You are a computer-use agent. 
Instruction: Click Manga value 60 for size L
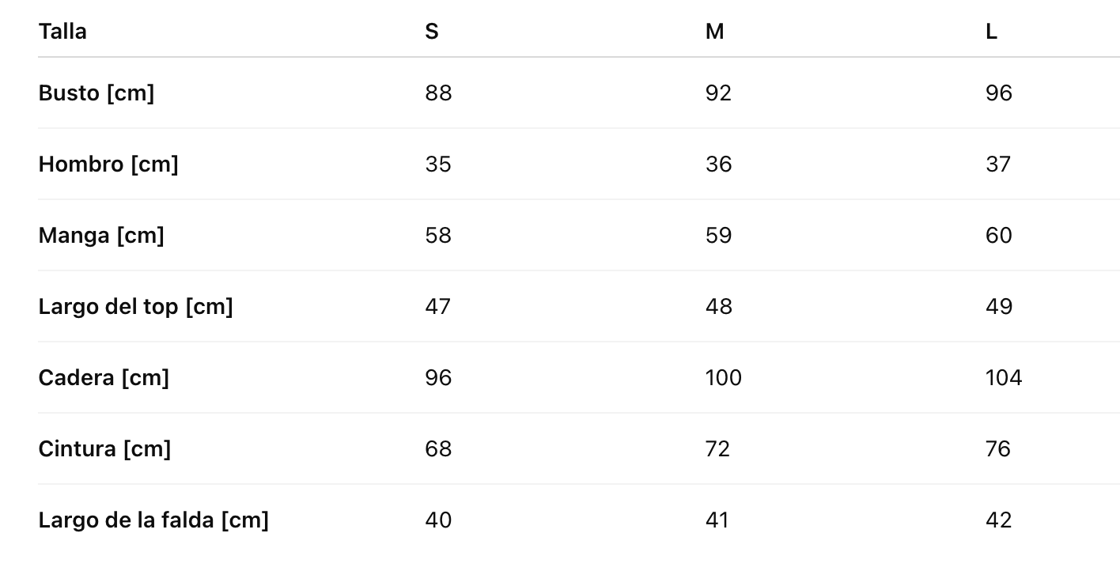[x=998, y=236]
